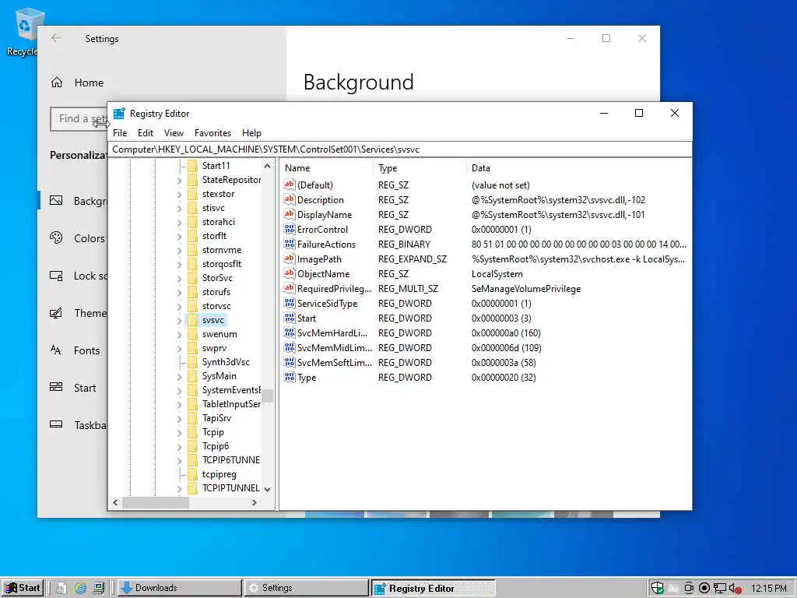Click the SeManageVolumePrivilege data value
The width and height of the screenshot is (797, 598).
526,288
